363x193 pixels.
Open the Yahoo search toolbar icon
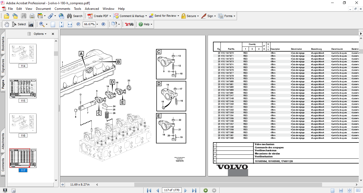click(x=129, y=24)
